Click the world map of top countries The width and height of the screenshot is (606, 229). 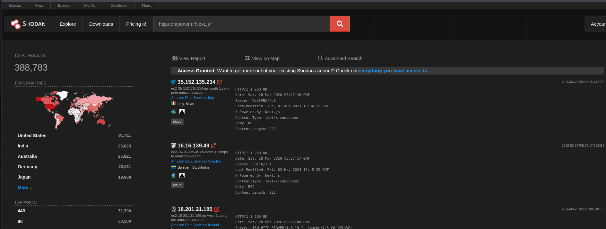coord(74,110)
